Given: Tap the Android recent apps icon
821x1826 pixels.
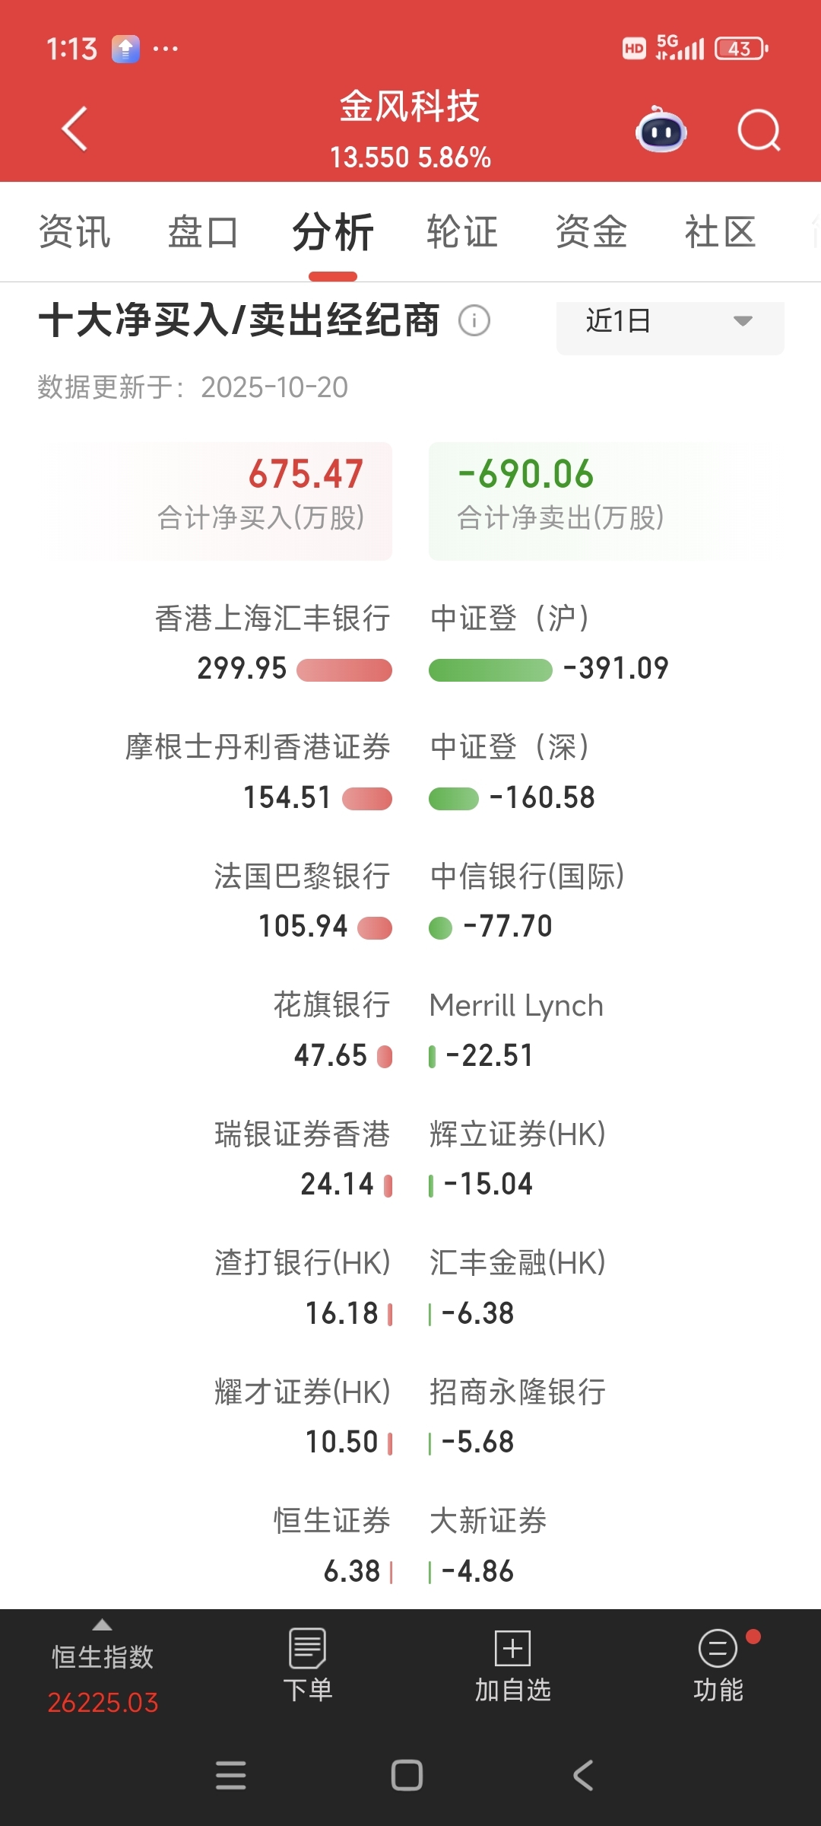Looking at the screenshot, I should coord(231,1775).
